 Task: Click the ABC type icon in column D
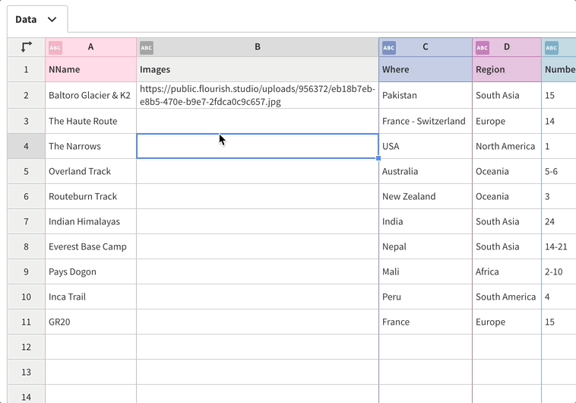point(482,47)
